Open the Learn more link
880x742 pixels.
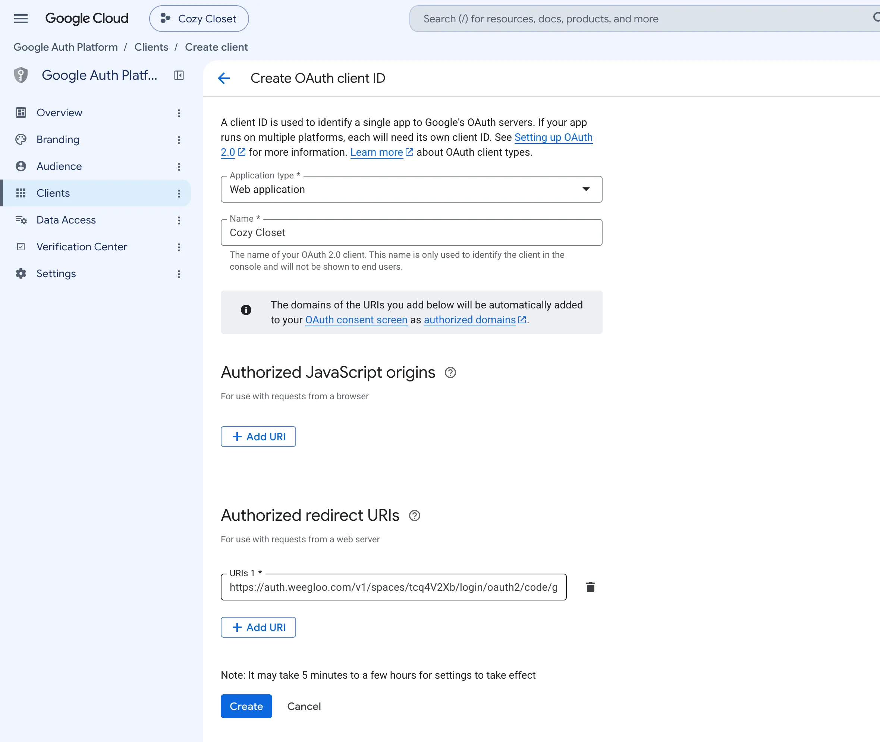(x=376, y=152)
